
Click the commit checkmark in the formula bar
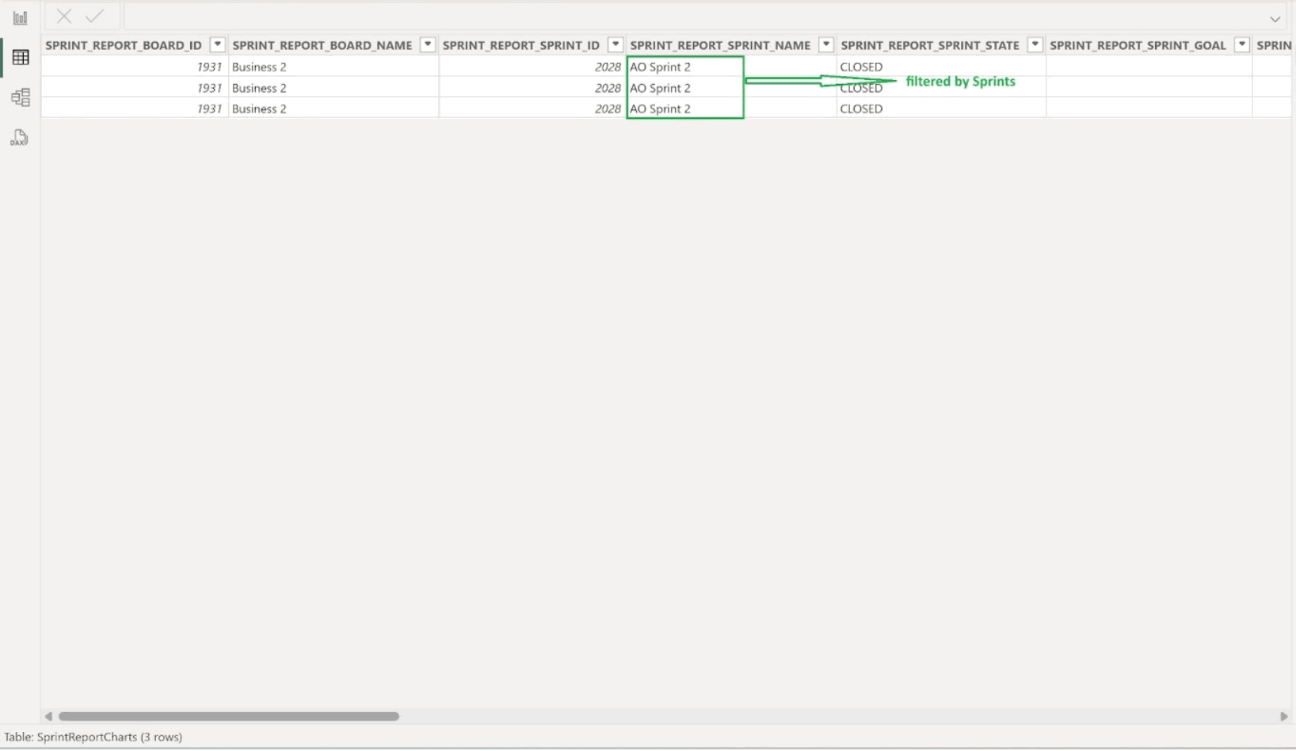tap(94, 16)
